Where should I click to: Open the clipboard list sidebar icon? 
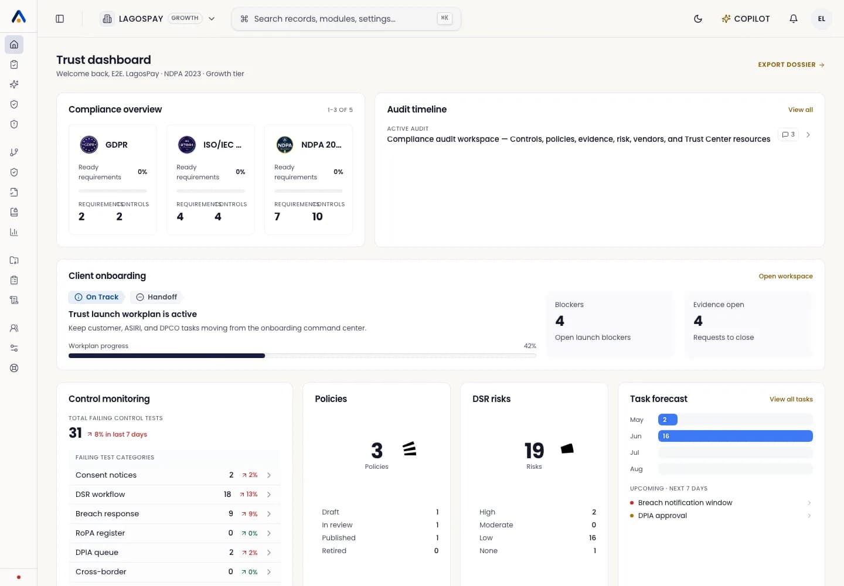pos(14,280)
